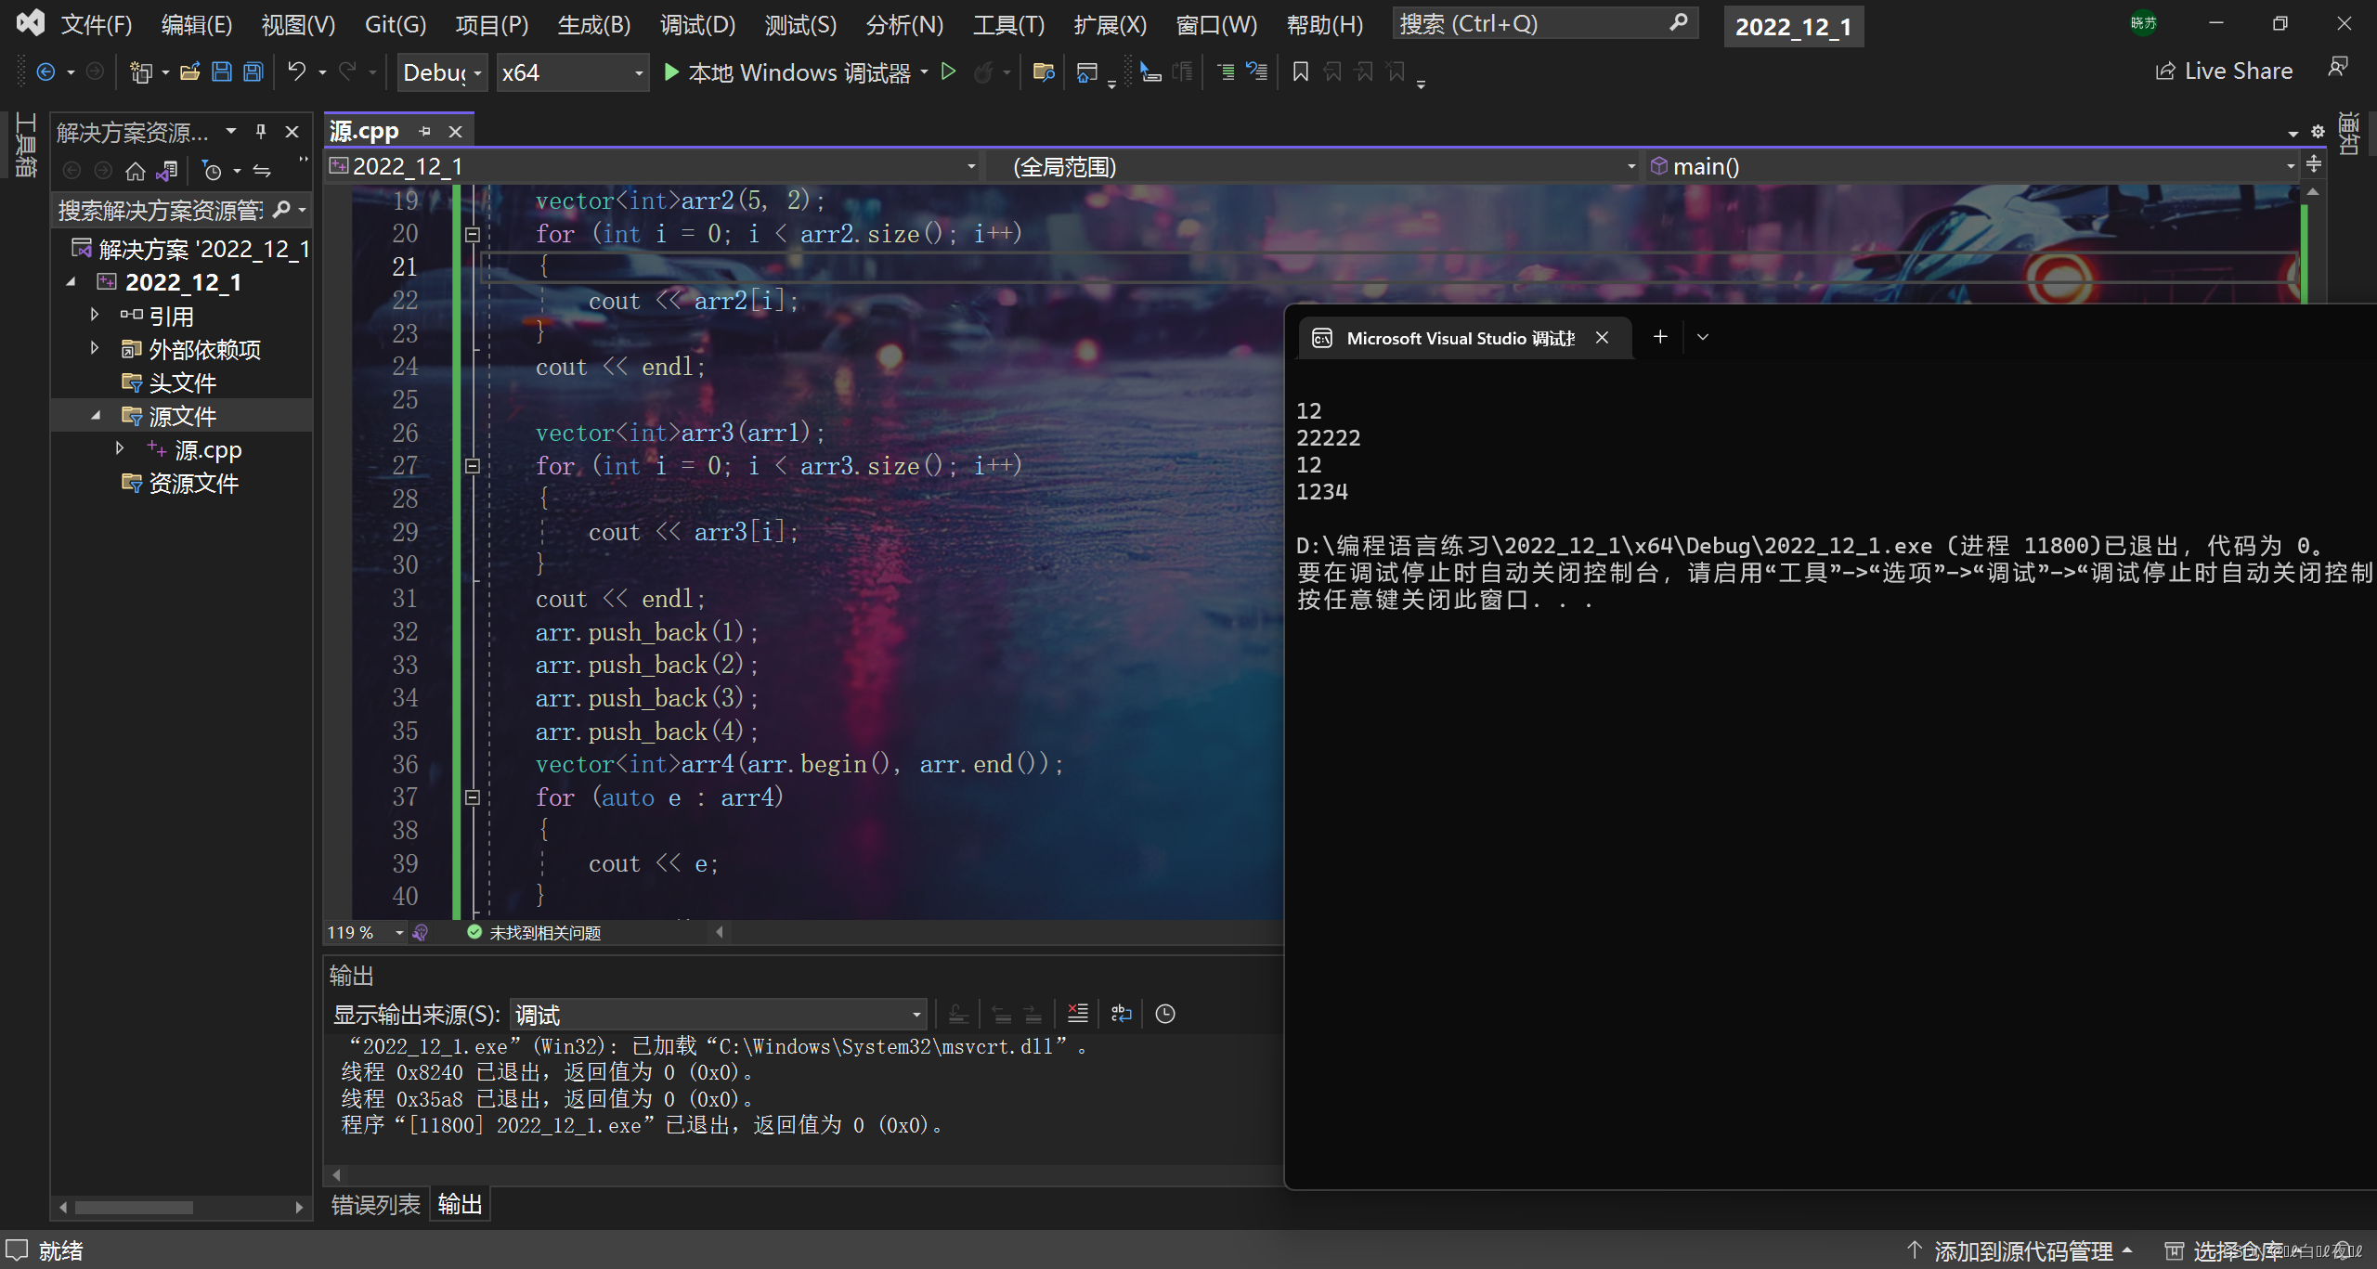Open the Debug configuration dropdown
This screenshot has height=1269, width=2377.
point(443,72)
